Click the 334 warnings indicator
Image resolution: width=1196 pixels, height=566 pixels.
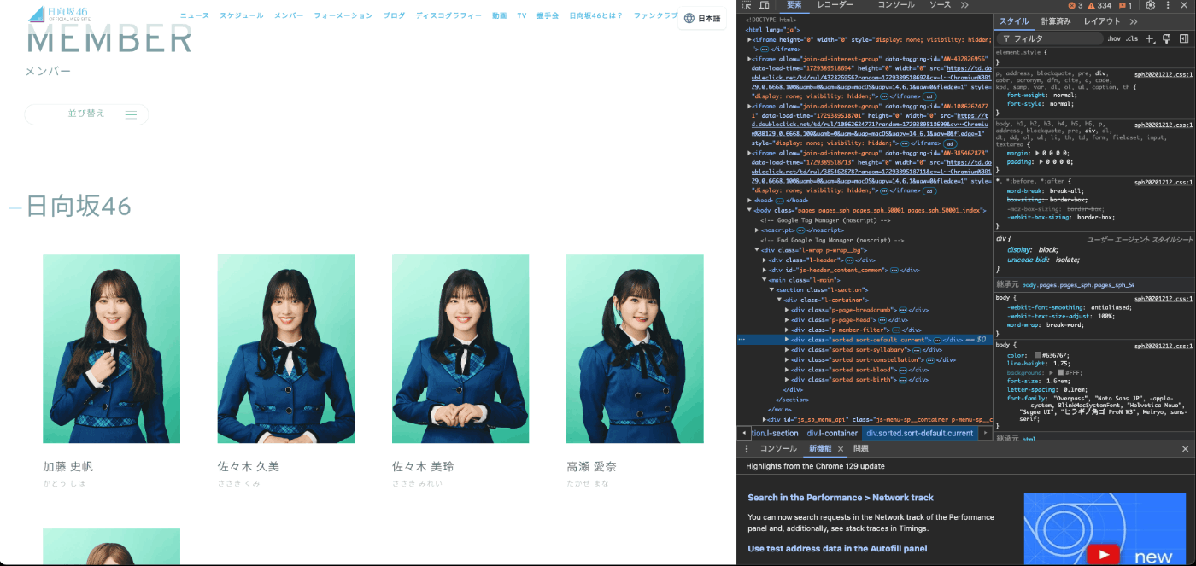click(1099, 5)
